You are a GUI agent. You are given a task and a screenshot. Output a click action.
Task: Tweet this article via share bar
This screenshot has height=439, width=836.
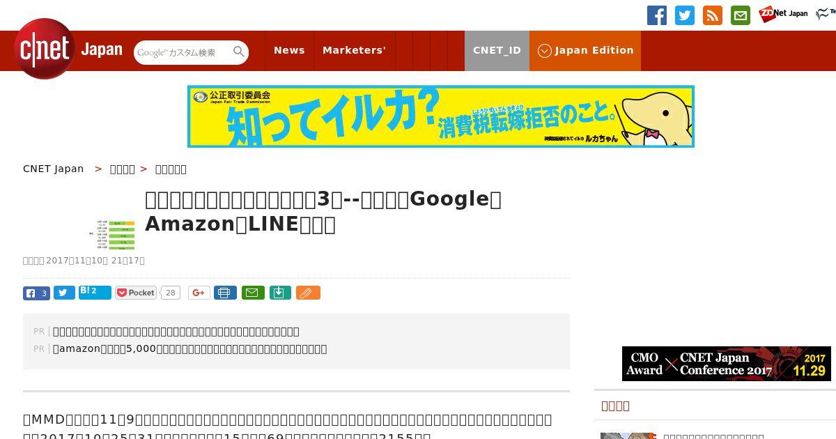[64, 293]
